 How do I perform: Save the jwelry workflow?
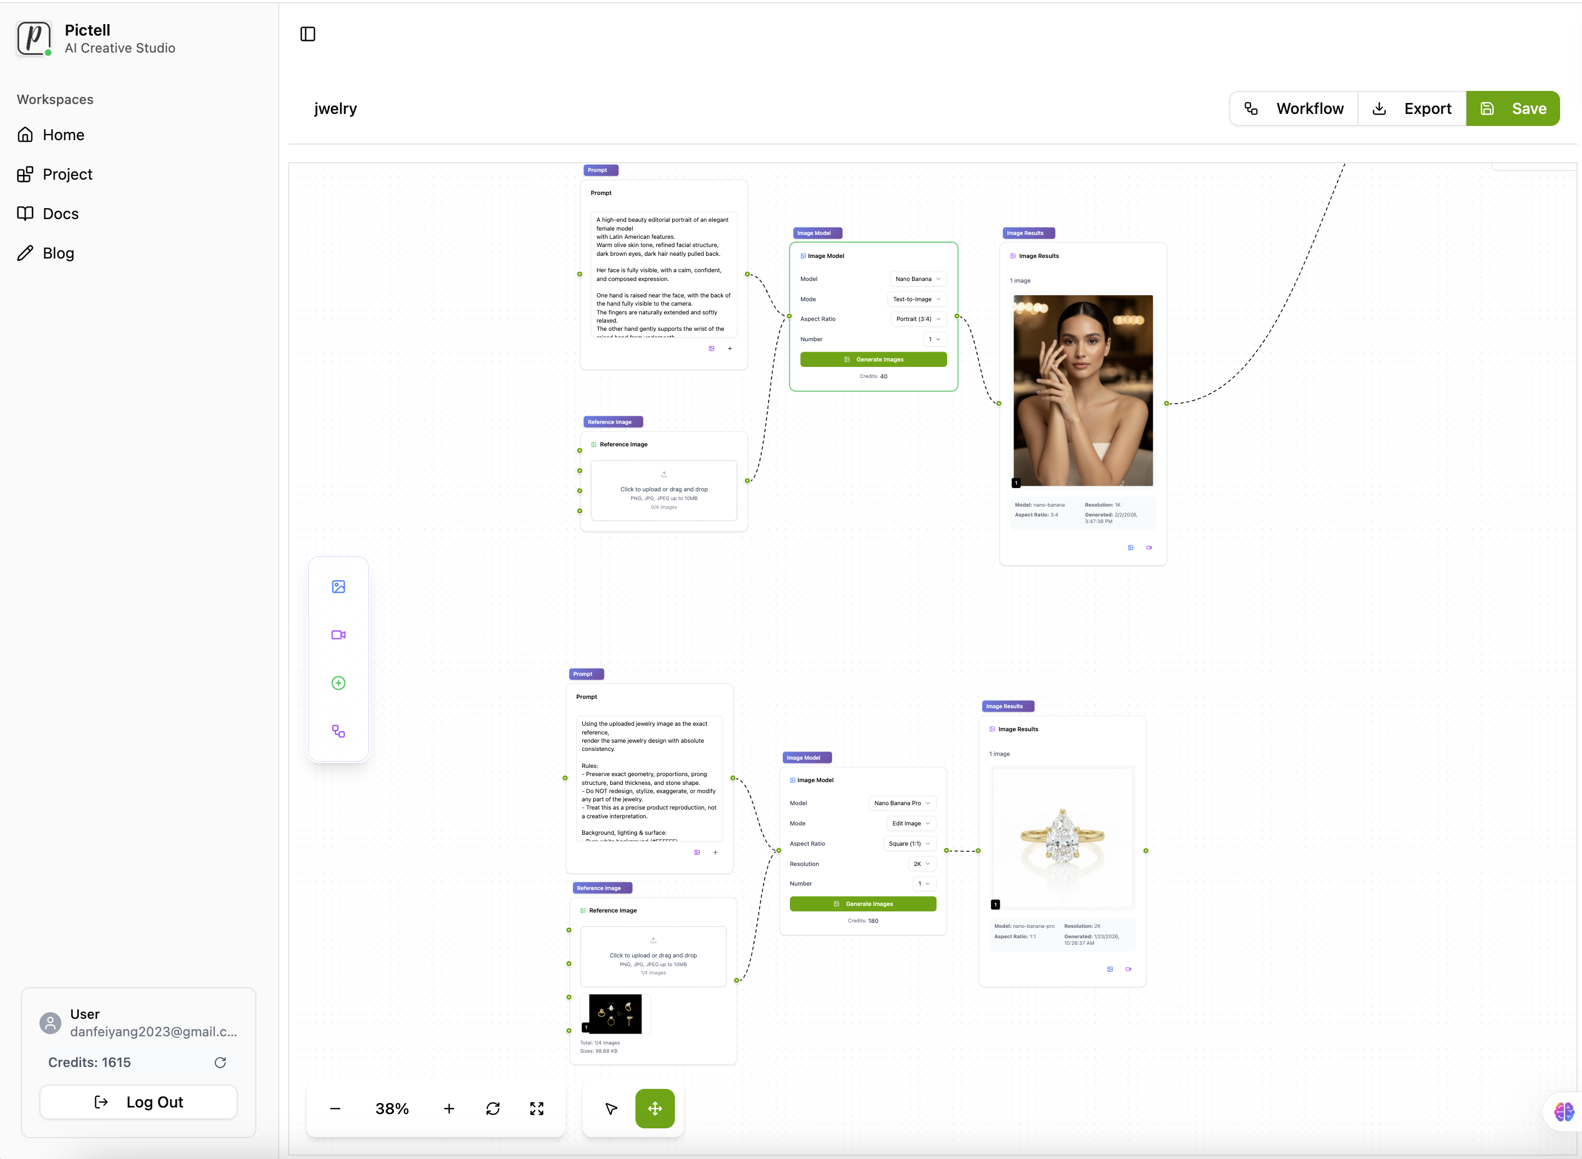(x=1513, y=108)
